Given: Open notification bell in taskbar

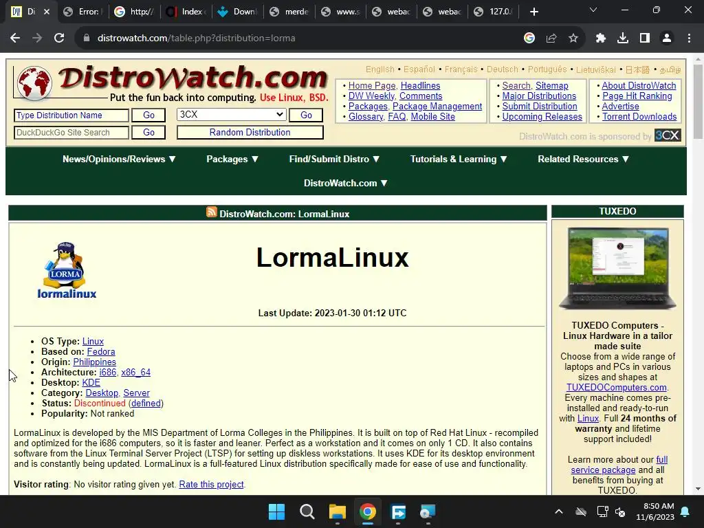Looking at the screenshot, I should tap(685, 511).
